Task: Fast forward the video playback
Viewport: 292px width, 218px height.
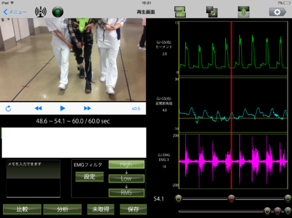Action: point(88,108)
